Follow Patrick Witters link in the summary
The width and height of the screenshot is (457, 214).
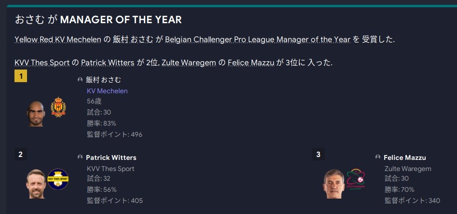tap(108, 62)
